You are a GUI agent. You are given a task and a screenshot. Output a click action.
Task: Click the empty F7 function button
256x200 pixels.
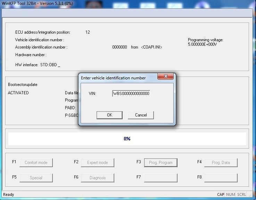pyautogui.click(x=161, y=178)
